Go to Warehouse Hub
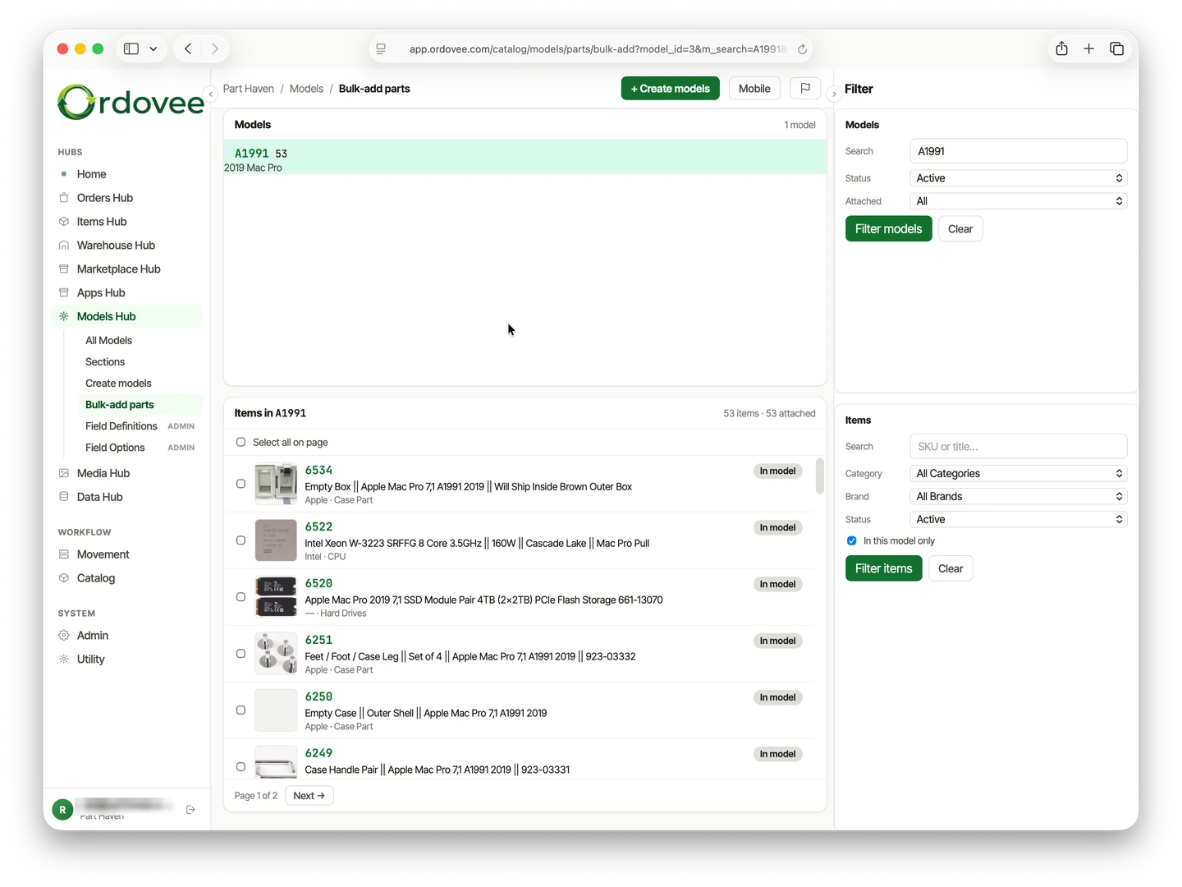The height and width of the screenshot is (887, 1182). [x=116, y=245]
